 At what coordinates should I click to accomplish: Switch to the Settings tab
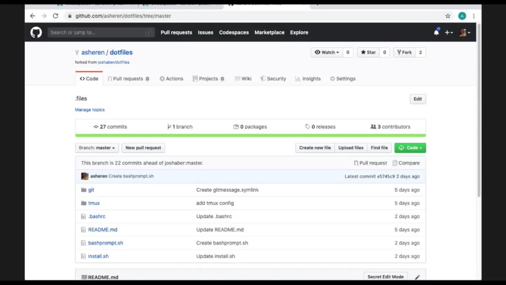tap(342, 79)
